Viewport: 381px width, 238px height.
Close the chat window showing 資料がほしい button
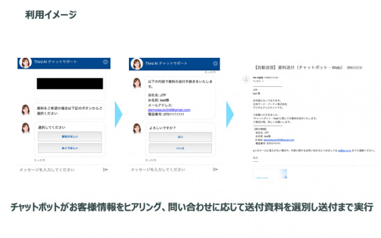click(x=105, y=62)
